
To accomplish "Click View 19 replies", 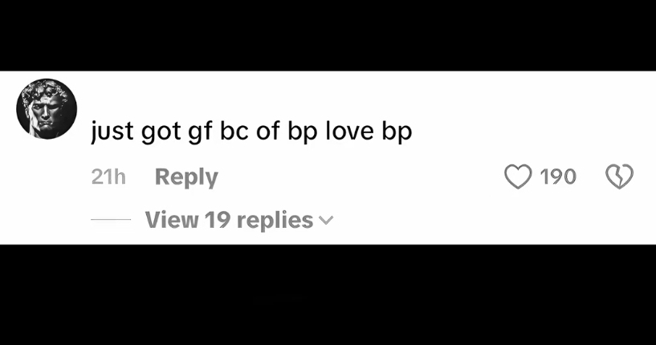I will point(230,220).
